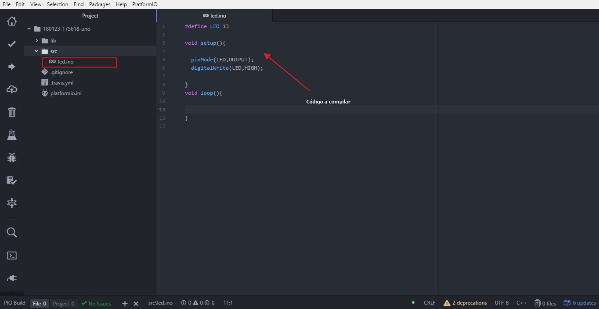Click line number 9 in the gutter

164,93
